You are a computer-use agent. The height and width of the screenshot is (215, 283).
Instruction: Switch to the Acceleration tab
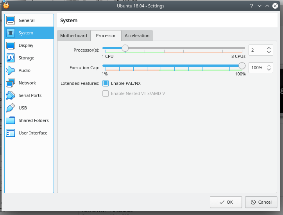[x=137, y=36]
